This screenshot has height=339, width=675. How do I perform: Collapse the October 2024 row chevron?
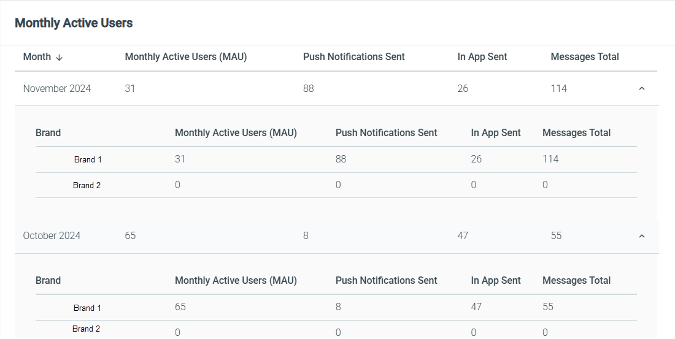pyautogui.click(x=641, y=236)
